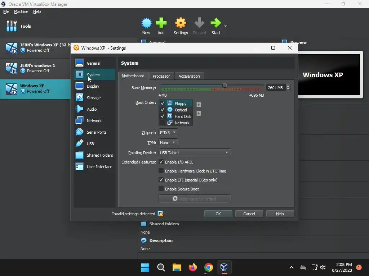This screenshot has width=369, height=276.
Task: Open Windows Start menu
Action: point(145,267)
